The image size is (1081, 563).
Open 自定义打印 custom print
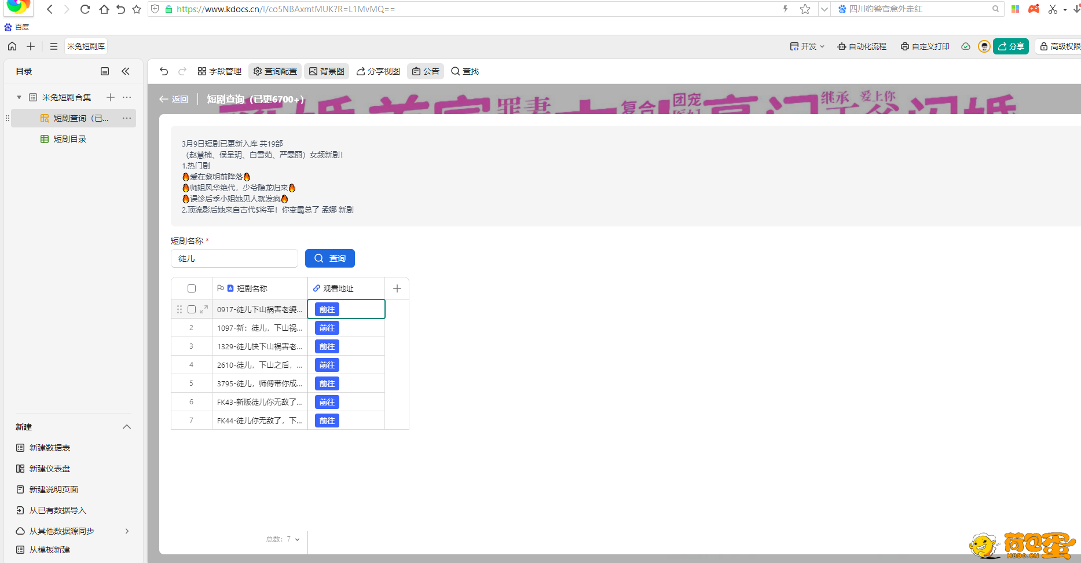tap(925, 46)
